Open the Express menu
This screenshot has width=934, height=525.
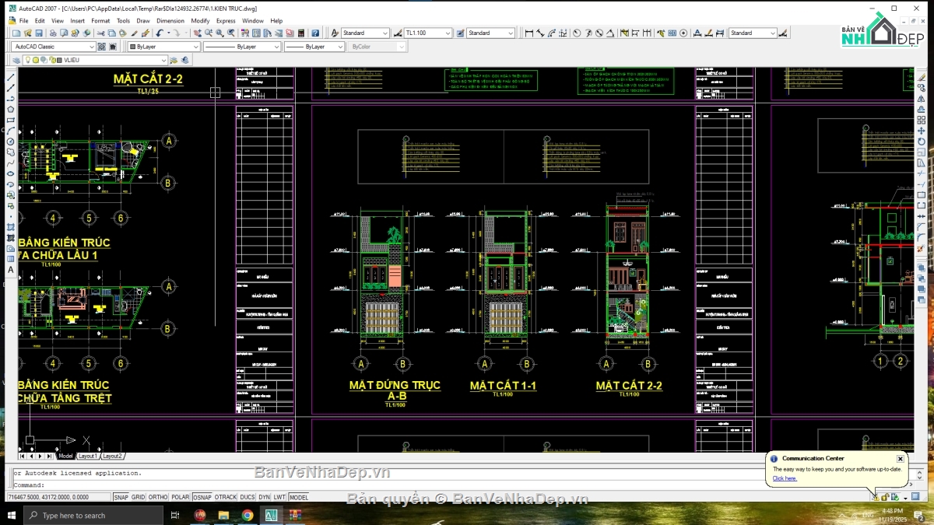click(226, 21)
